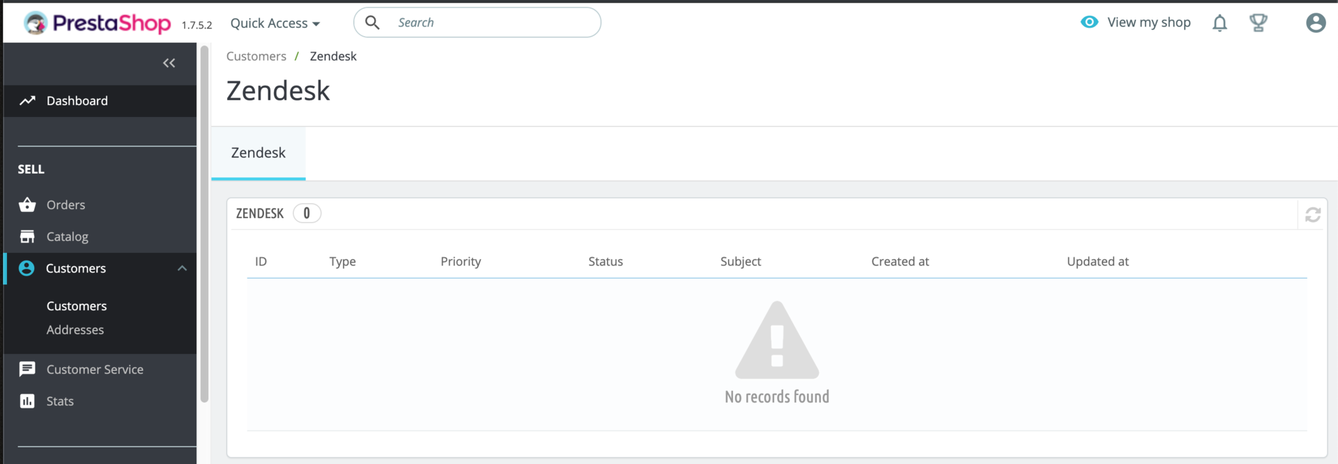This screenshot has height=464, width=1338.
Task: Click the Zendesk breadcrumb text
Action: (x=333, y=56)
